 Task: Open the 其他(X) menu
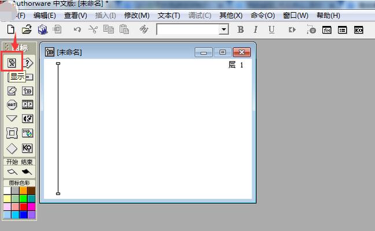tap(231, 16)
